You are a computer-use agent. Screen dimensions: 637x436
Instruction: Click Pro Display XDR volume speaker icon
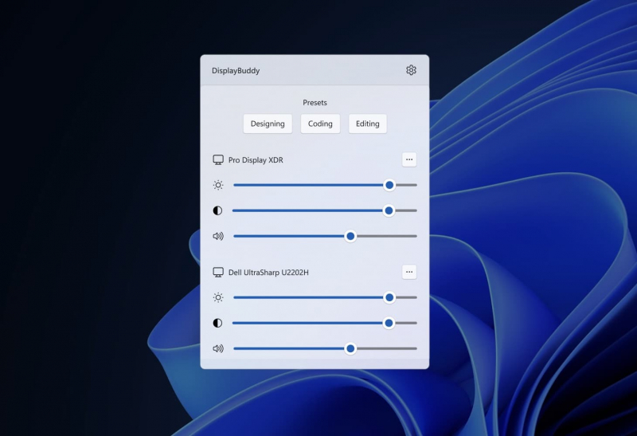218,236
